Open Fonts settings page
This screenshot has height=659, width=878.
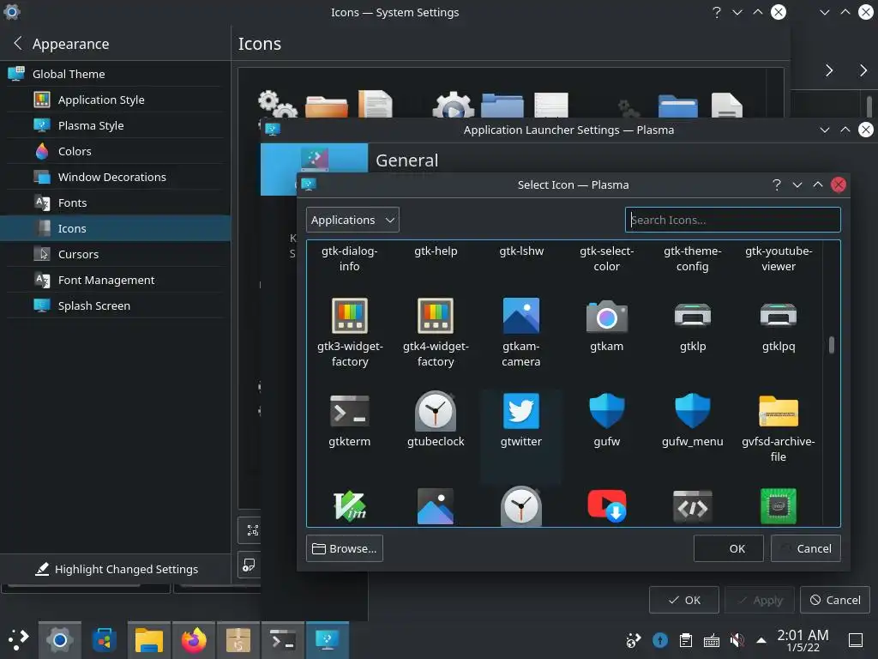(116, 203)
